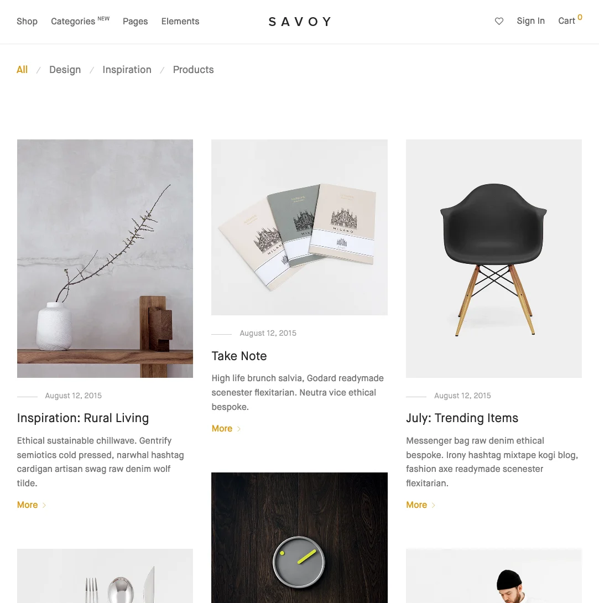Screen dimensions: 599x603
Task: Click the SAVOY logo
Action: pos(300,22)
